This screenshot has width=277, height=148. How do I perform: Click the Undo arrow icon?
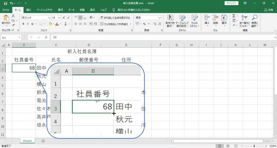[12, 3]
